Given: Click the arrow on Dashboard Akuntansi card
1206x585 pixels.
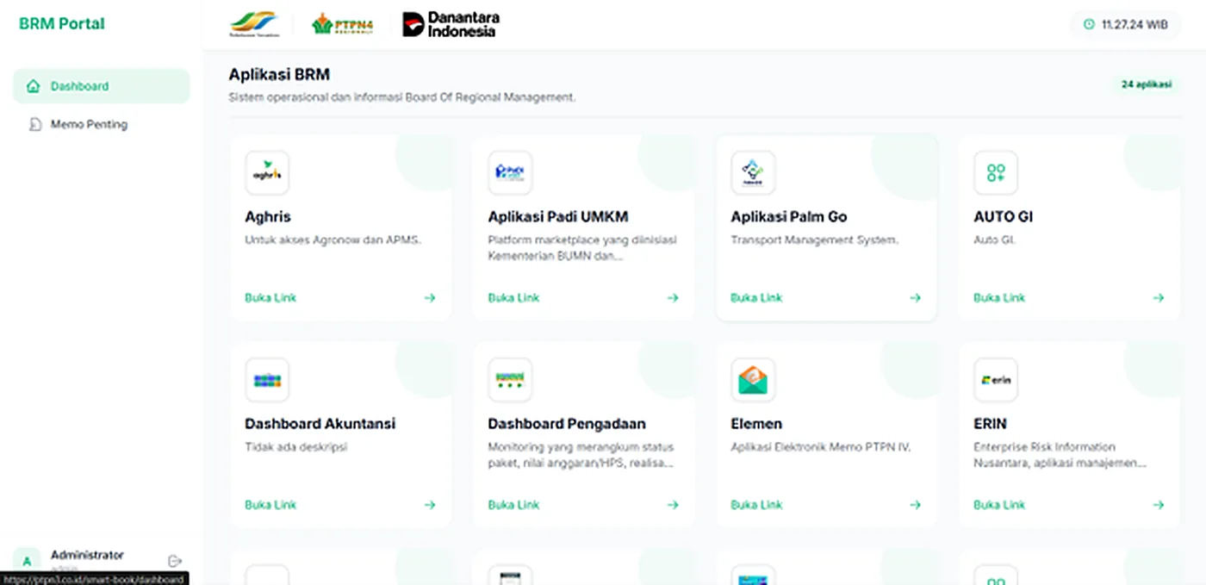Looking at the screenshot, I should coord(430,505).
